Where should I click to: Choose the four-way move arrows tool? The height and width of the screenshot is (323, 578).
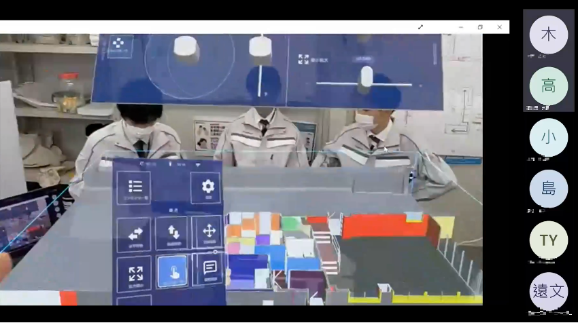(208, 231)
